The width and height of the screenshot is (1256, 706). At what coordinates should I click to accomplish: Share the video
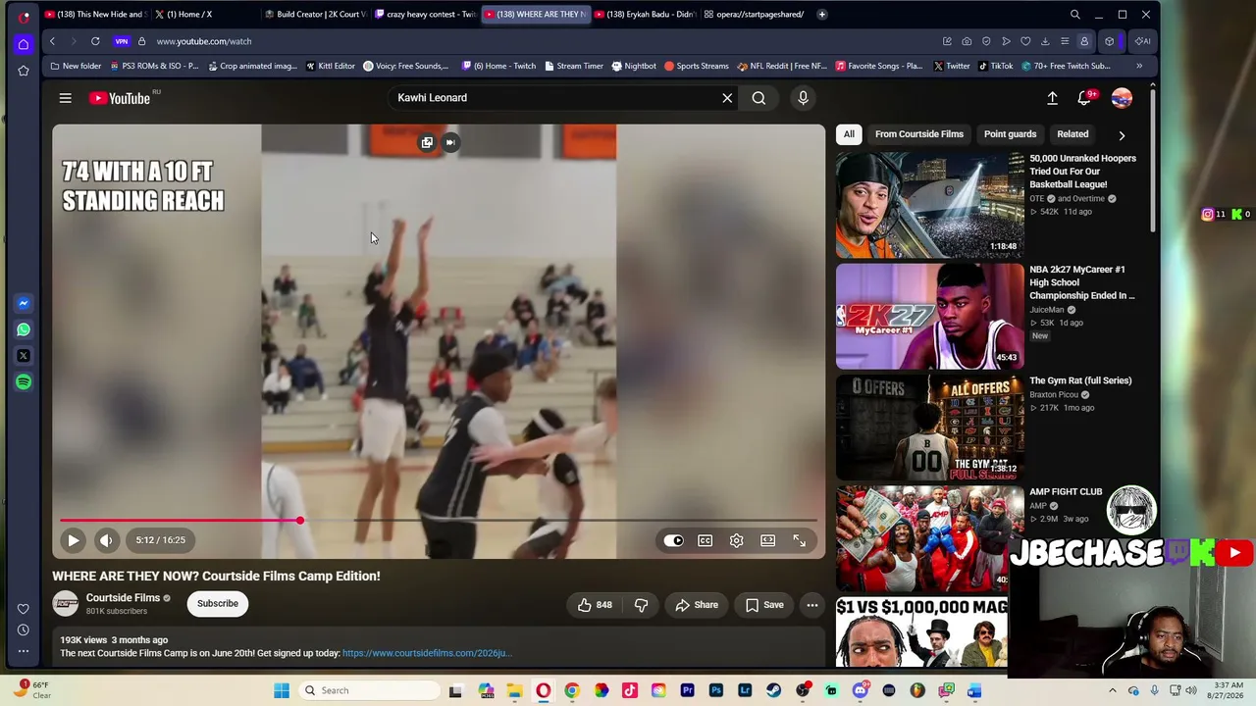[697, 605]
